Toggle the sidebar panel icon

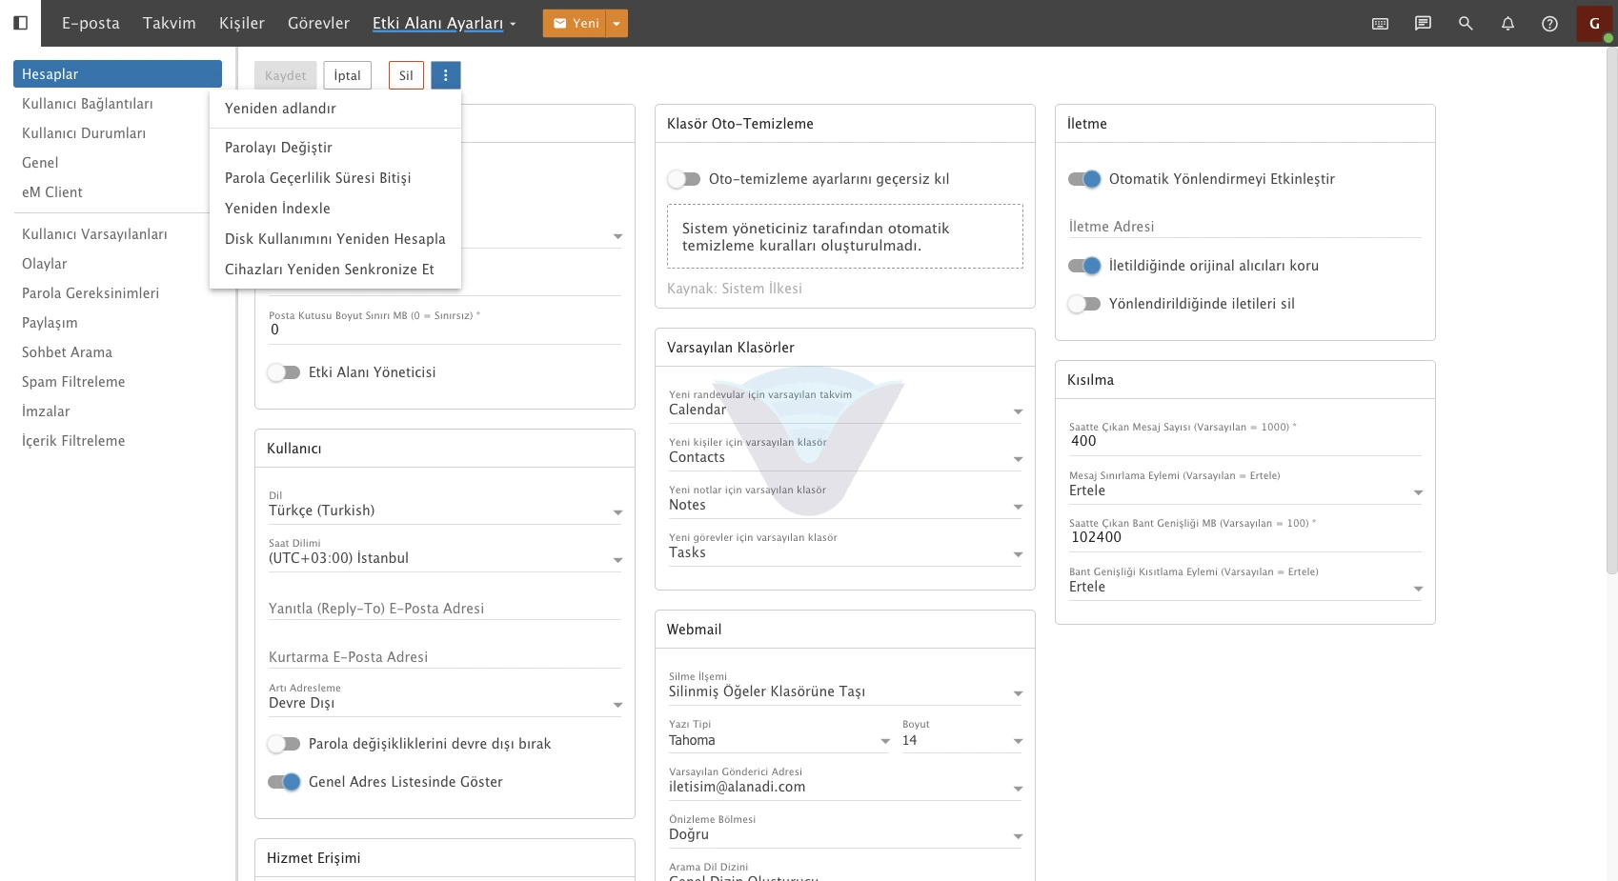point(20,23)
